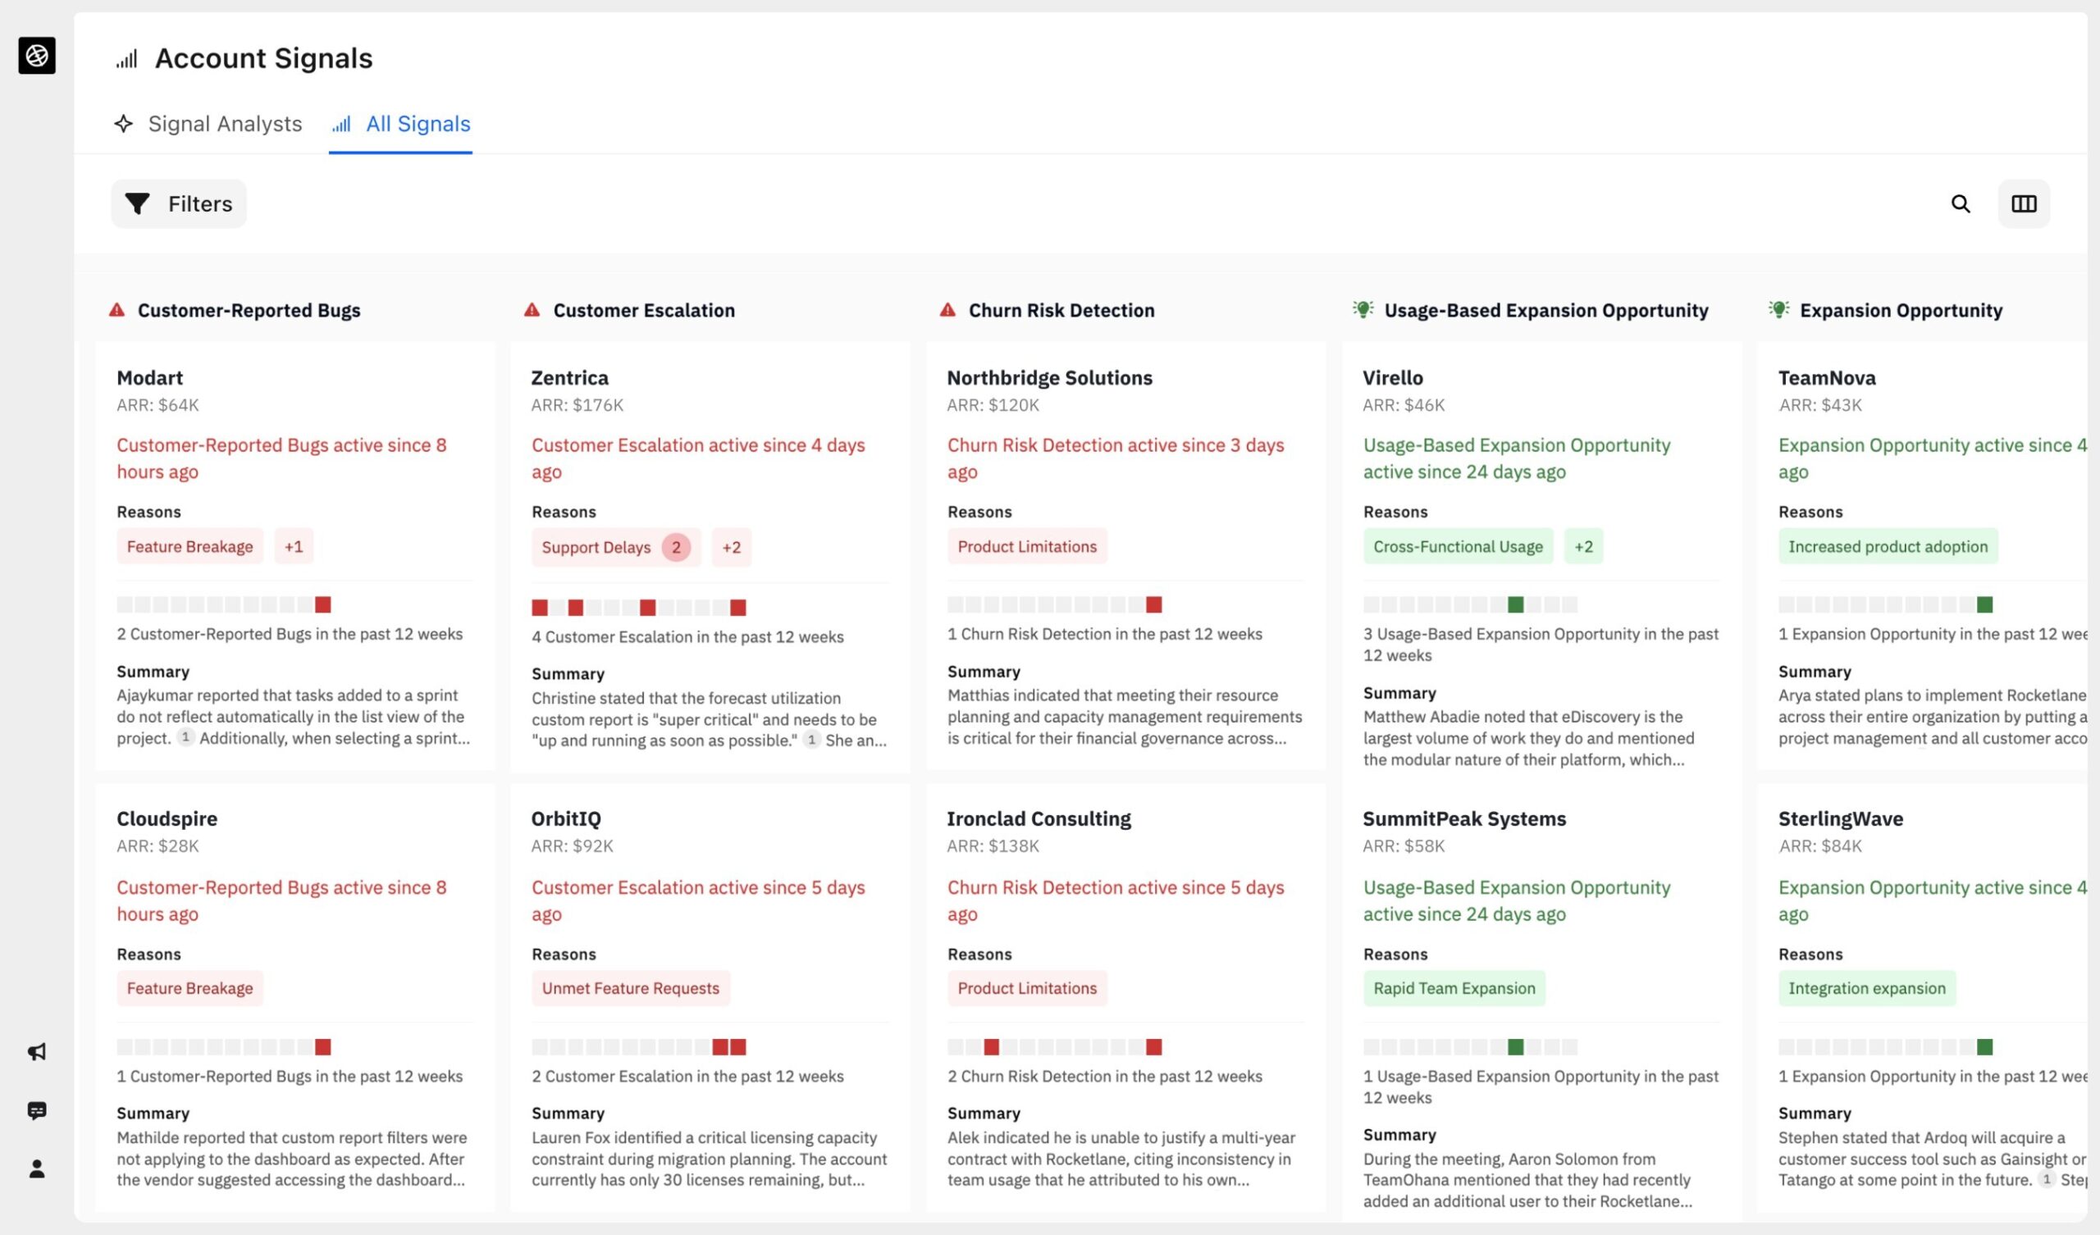This screenshot has height=1235, width=2100.
Task: Click the Support Delays reason tag
Action: [x=596, y=548]
